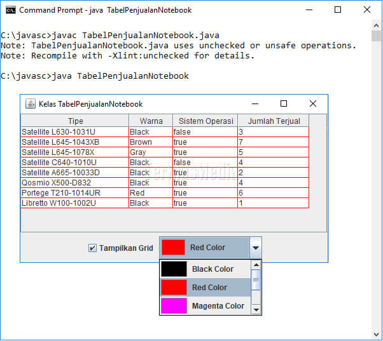Close the Command Prompt window
Image resolution: width=383 pixels, height=341 pixels.
click(367, 10)
